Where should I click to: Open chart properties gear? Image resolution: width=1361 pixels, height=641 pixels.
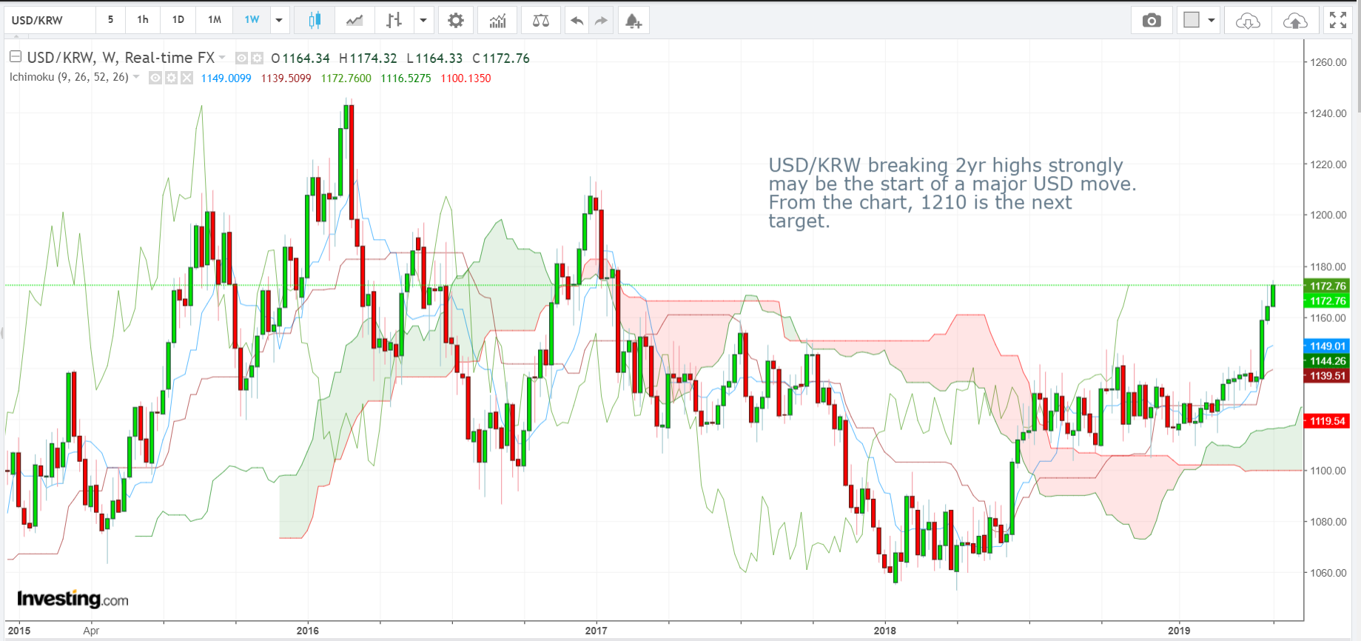point(456,20)
